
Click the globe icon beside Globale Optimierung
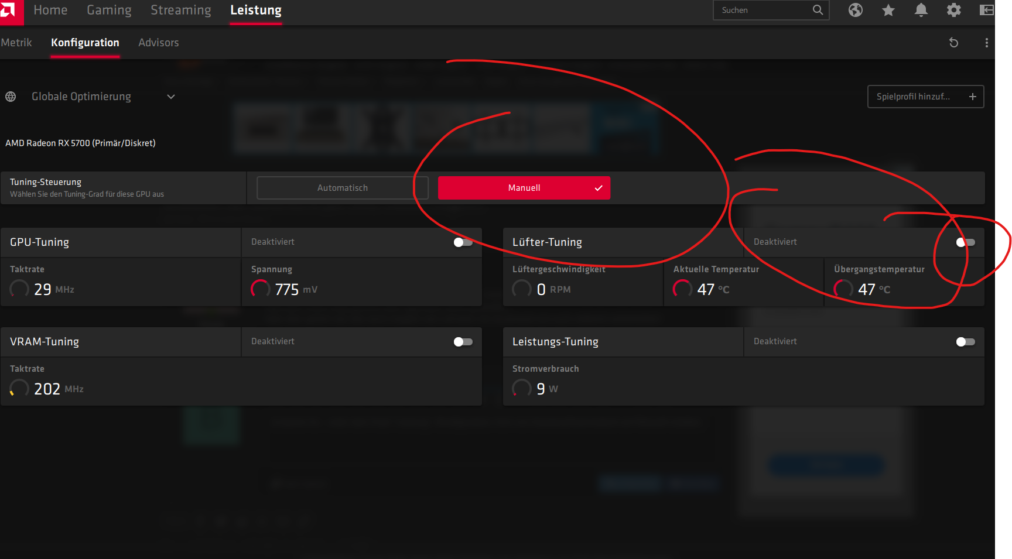point(11,97)
